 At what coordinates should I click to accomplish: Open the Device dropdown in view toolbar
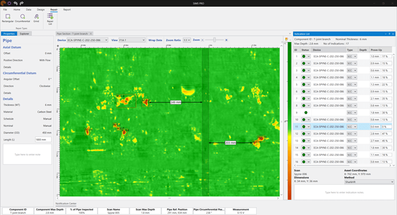87,40
